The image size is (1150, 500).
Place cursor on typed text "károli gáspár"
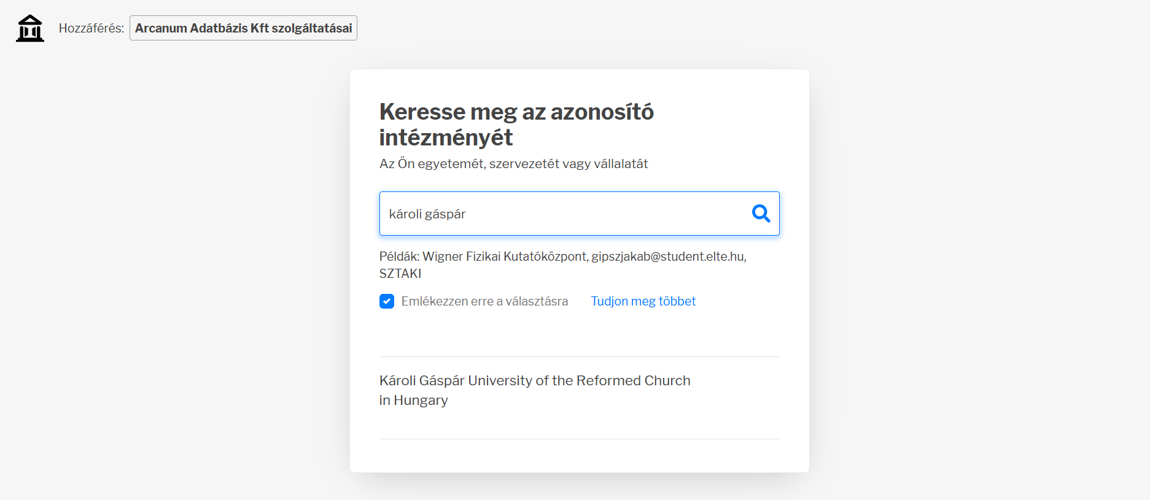click(x=427, y=214)
